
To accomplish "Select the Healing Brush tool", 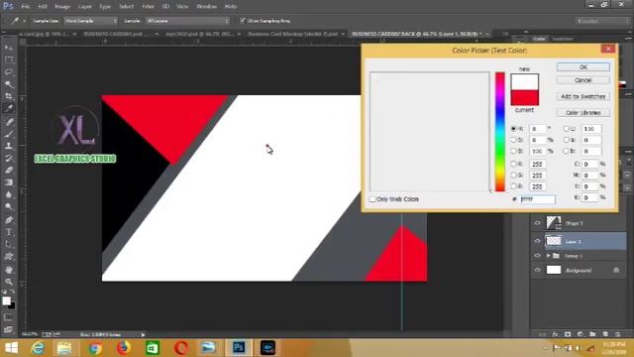I will [x=9, y=122].
